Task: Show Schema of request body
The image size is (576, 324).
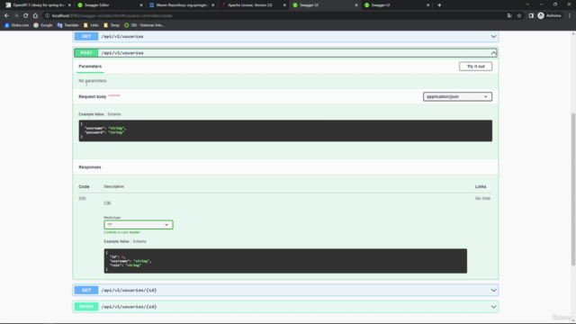Action: (x=114, y=114)
